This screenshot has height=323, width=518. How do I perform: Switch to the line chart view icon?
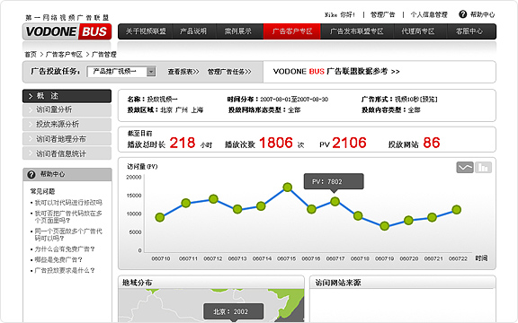click(465, 168)
